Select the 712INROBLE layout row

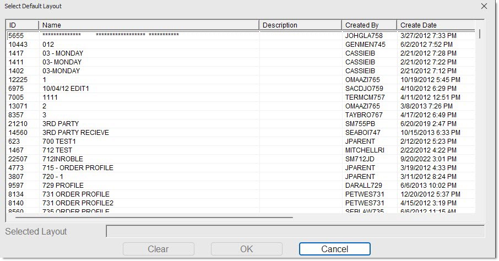[62, 159]
